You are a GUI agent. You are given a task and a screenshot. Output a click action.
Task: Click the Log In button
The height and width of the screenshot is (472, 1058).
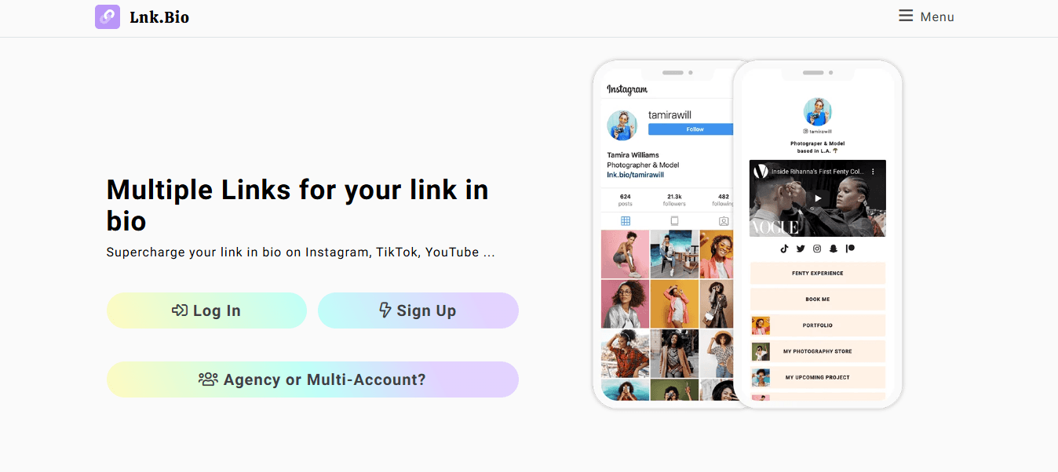coord(206,310)
